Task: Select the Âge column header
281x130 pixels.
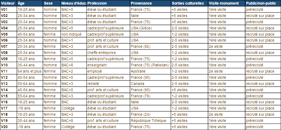Action: 30,3
